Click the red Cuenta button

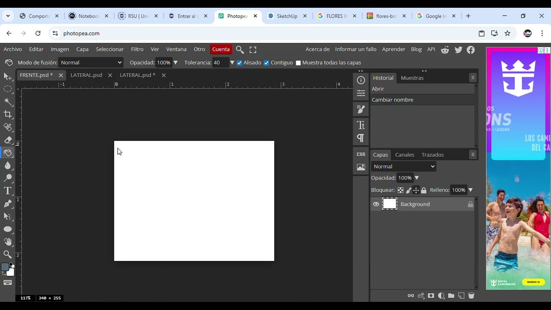(221, 49)
